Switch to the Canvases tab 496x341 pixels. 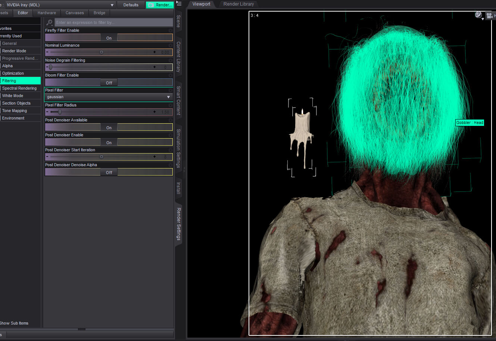[75, 13]
